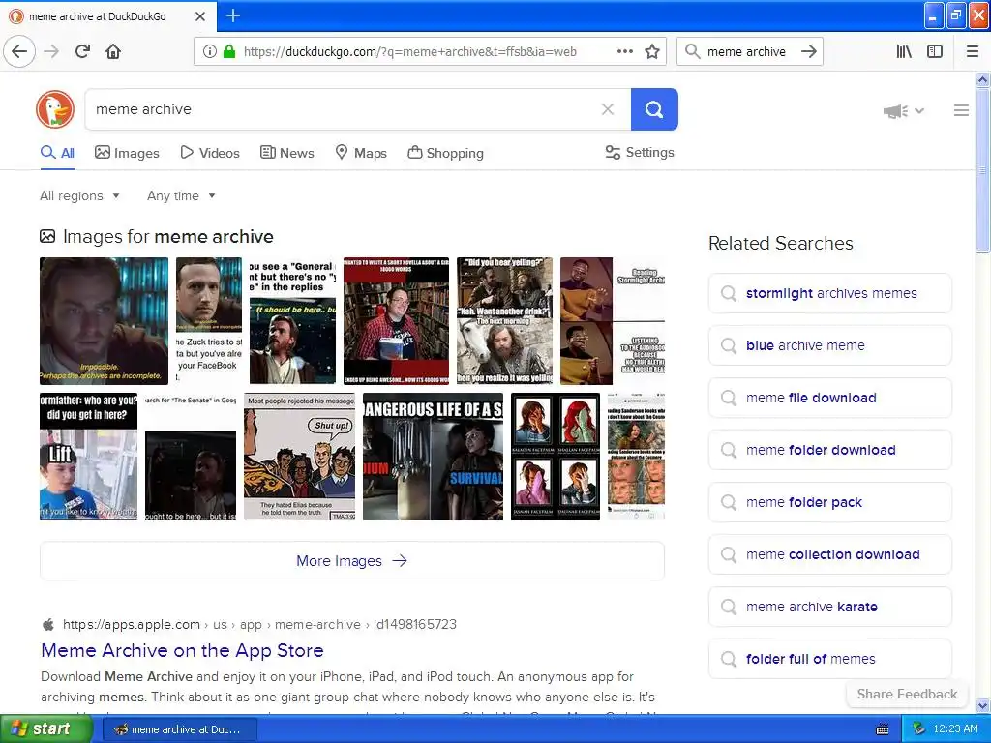991x743 pixels.
Task: Go back with the browser back arrow
Action: [x=19, y=51]
